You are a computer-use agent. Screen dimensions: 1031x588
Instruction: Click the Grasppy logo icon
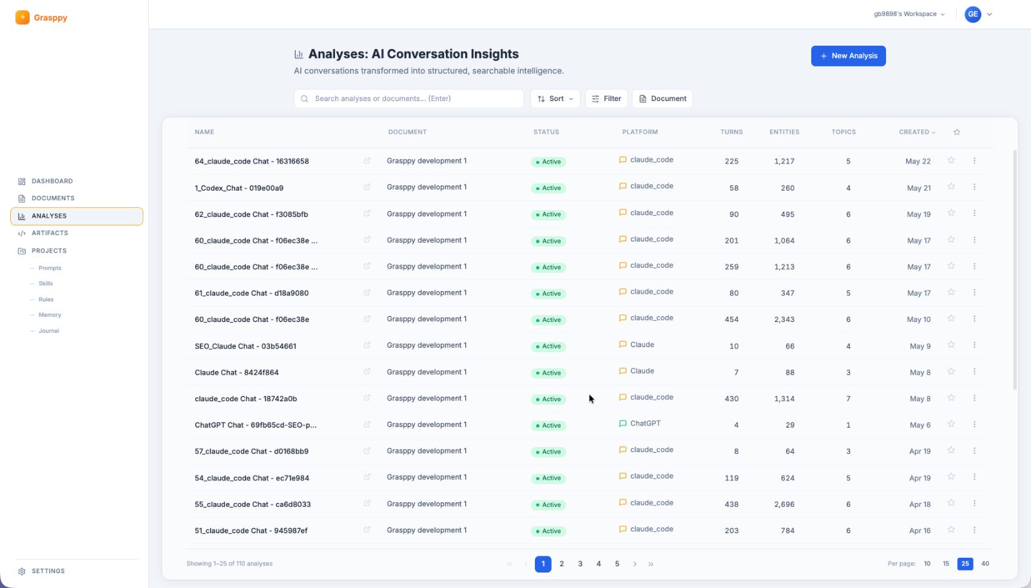[x=23, y=17]
